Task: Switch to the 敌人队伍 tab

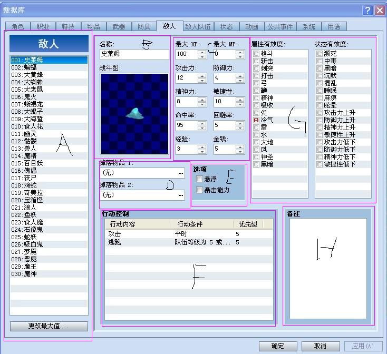Action: [x=198, y=26]
